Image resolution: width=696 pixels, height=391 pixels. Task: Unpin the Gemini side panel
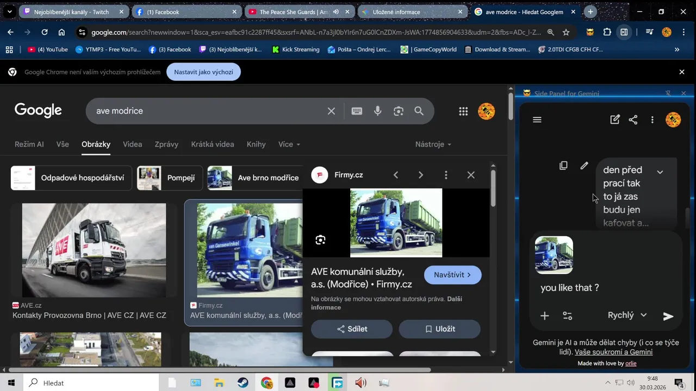click(668, 93)
